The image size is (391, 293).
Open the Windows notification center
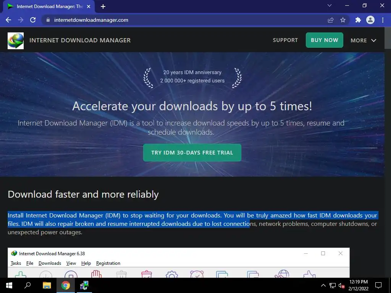click(x=378, y=285)
